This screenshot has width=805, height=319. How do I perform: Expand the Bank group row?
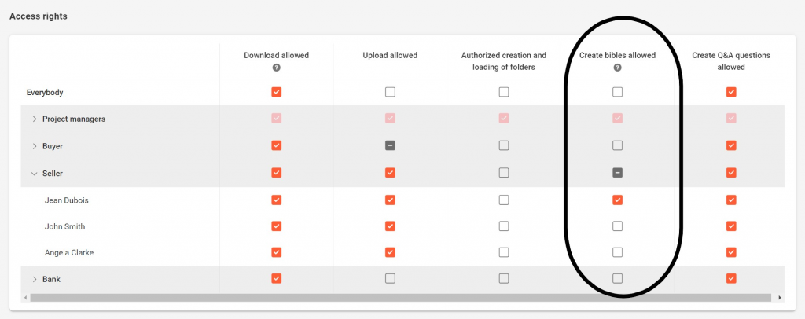tap(34, 279)
